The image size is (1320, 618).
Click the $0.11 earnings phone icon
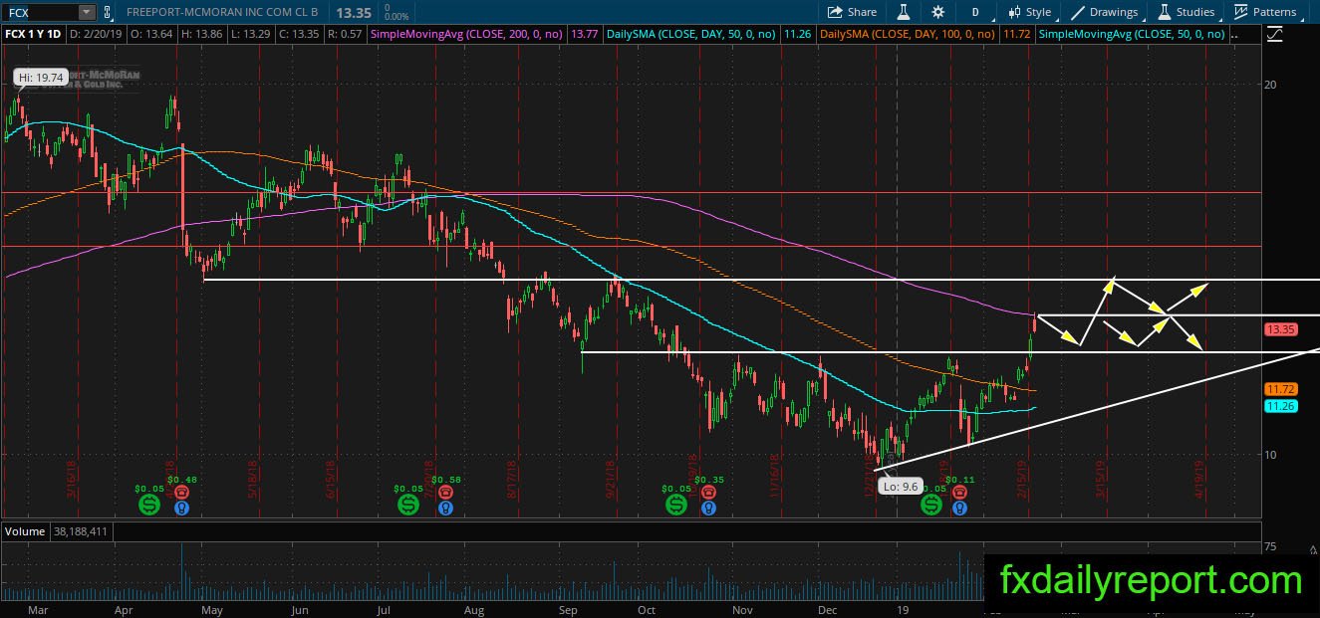958,492
